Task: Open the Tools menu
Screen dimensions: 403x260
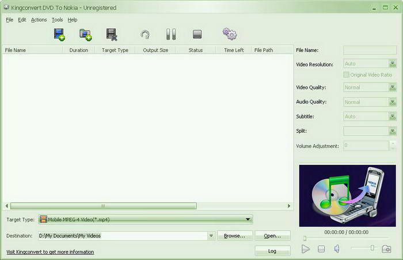Action: coord(57,20)
